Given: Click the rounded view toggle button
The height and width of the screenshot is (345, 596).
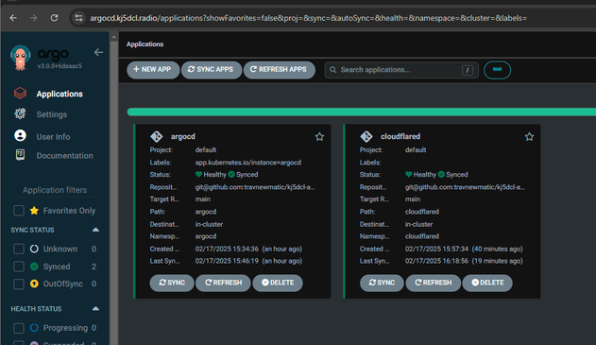Looking at the screenshot, I should [x=497, y=70].
